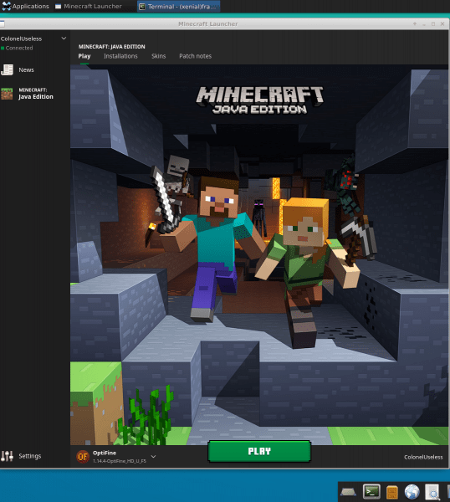Click the window menu icon in title bar
Screen dimensions: 450x502
(2, 24)
